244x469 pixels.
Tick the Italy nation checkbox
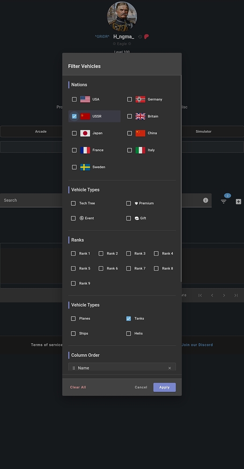130,150
